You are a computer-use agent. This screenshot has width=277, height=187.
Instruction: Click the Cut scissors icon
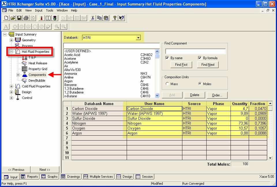click(93, 18)
